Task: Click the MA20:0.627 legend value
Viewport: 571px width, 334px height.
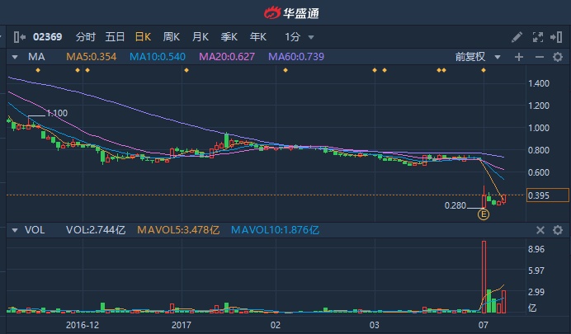Action: click(227, 57)
